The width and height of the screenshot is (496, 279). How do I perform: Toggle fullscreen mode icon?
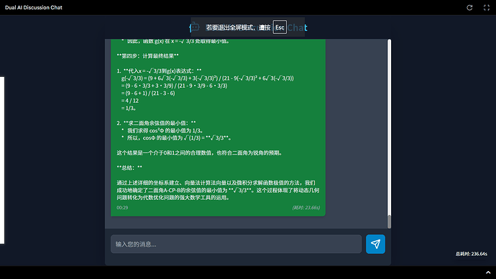(487, 8)
